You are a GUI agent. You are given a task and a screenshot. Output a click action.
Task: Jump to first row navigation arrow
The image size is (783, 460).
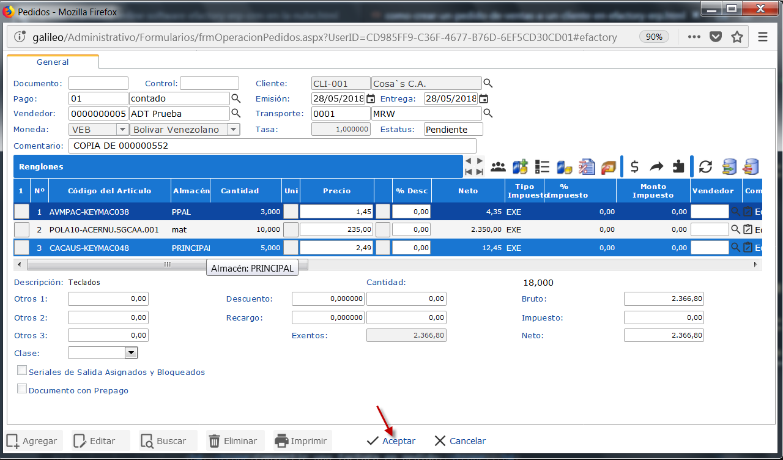pyautogui.click(x=469, y=172)
